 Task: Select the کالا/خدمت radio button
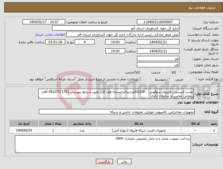click(x=144, y=72)
